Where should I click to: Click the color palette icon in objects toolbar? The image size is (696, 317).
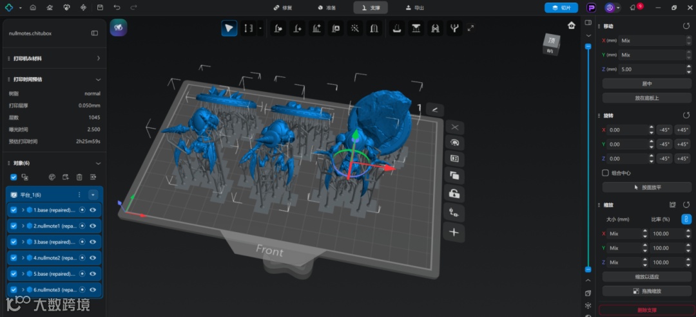coord(52,177)
